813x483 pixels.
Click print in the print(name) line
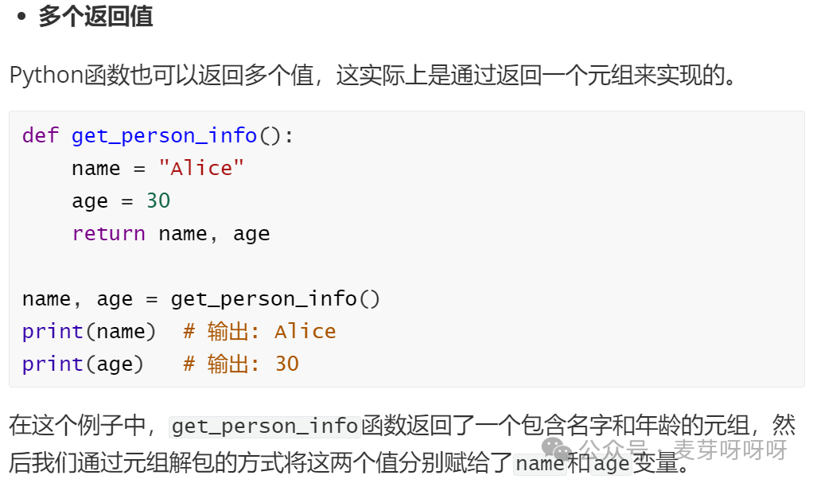coord(53,332)
